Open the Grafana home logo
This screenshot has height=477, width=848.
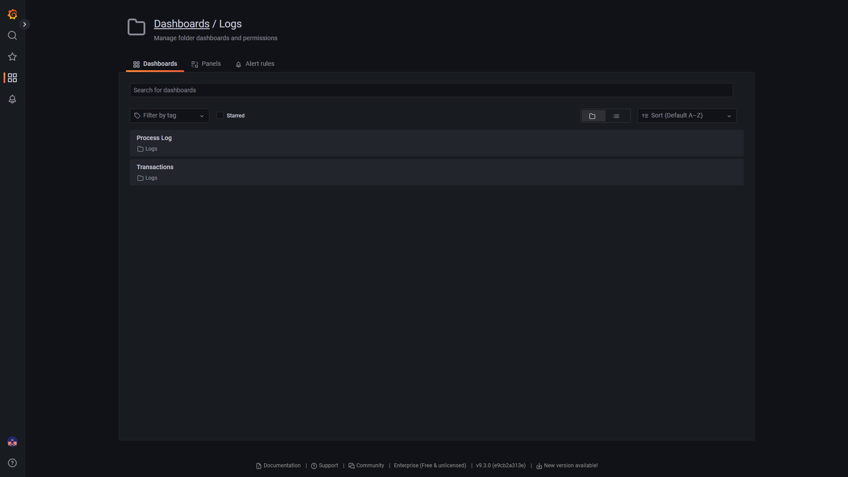pyautogui.click(x=12, y=14)
